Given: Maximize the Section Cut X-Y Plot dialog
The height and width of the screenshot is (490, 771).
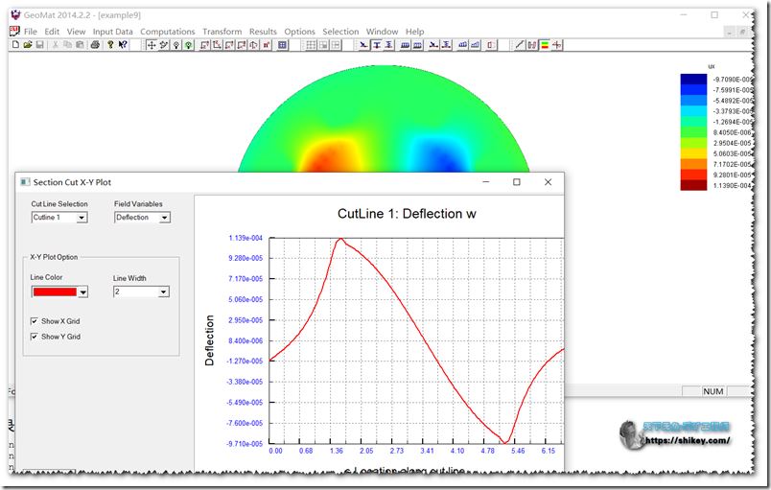Looking at the screenshot, I should 516,182.
